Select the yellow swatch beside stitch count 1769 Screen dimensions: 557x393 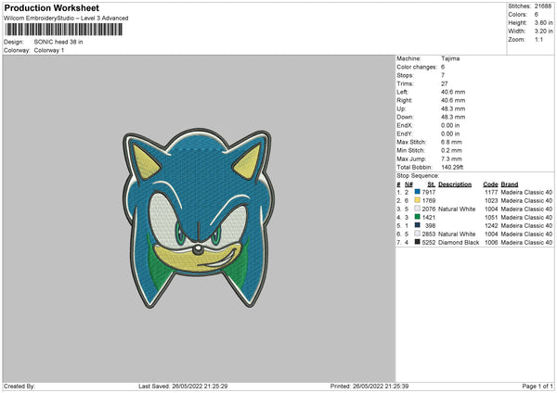[x=418, y=199]
